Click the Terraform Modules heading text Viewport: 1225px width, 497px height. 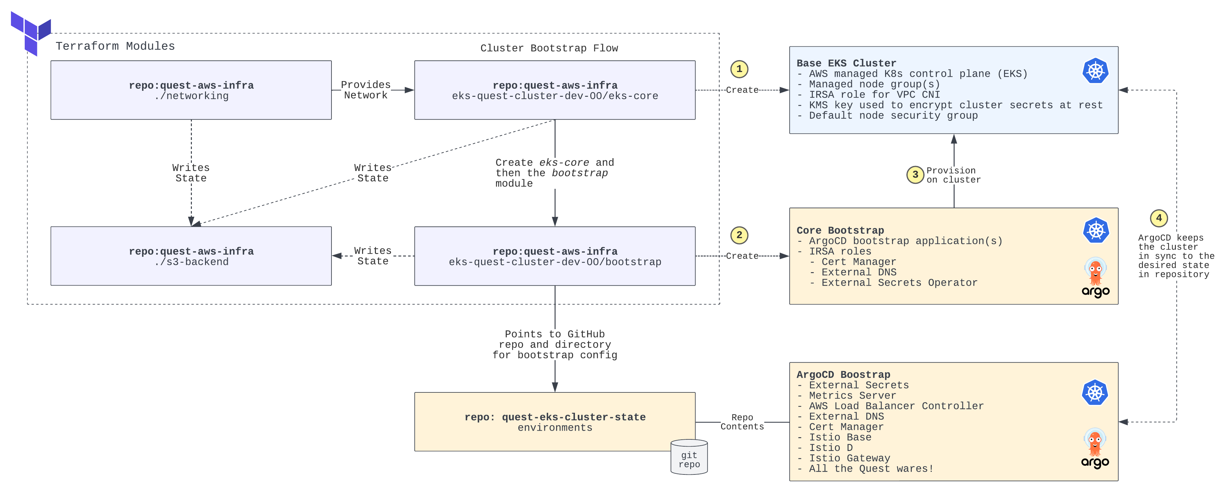(x=115, y=46)
